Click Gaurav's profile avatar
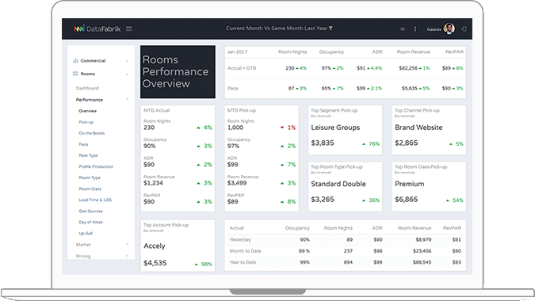 (449, 29)
